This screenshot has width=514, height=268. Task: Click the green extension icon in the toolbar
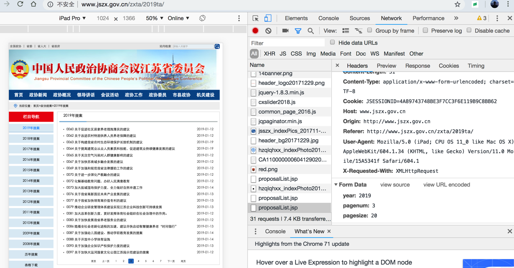(475, 4)
